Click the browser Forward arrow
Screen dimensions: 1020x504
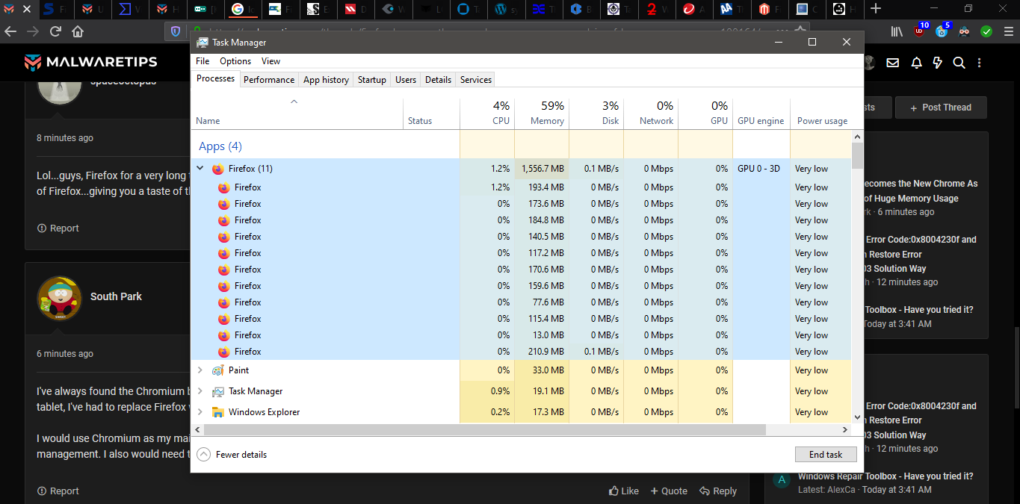pyautogui.click(x=32, y=31)
